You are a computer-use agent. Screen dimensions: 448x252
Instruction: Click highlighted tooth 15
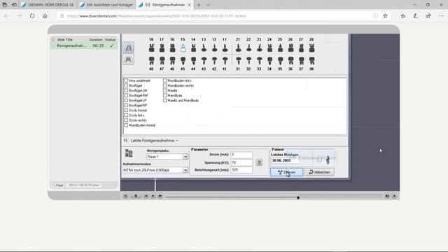point(183,48)
